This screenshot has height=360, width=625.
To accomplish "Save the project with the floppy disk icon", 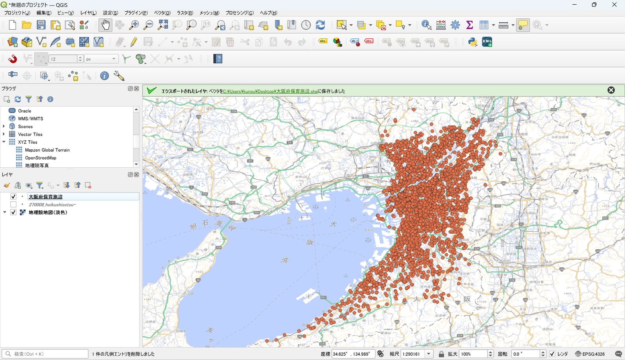I will (41, 25).
